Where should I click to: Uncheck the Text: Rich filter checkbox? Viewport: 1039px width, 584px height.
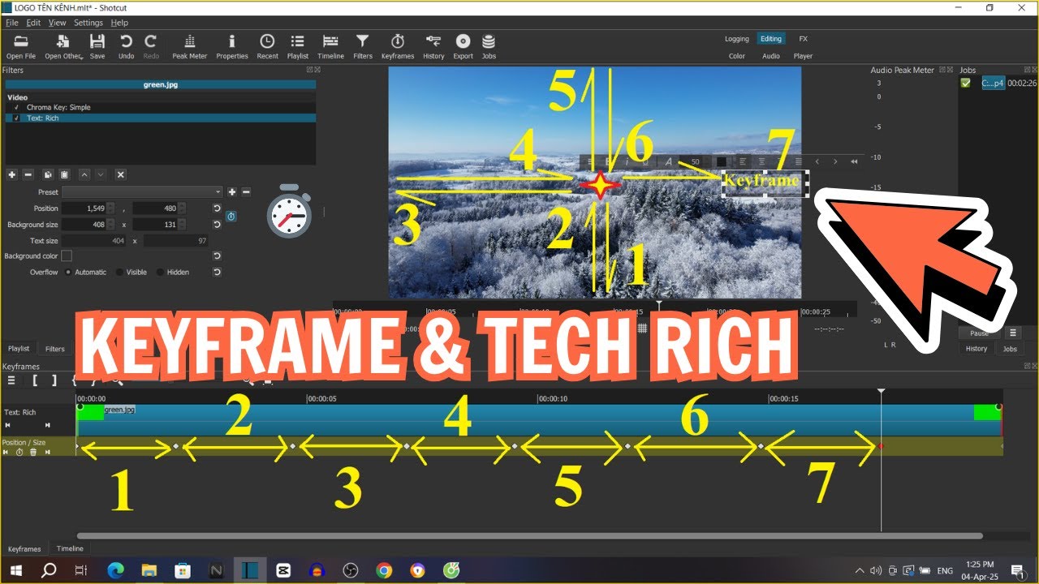(16, 118)
